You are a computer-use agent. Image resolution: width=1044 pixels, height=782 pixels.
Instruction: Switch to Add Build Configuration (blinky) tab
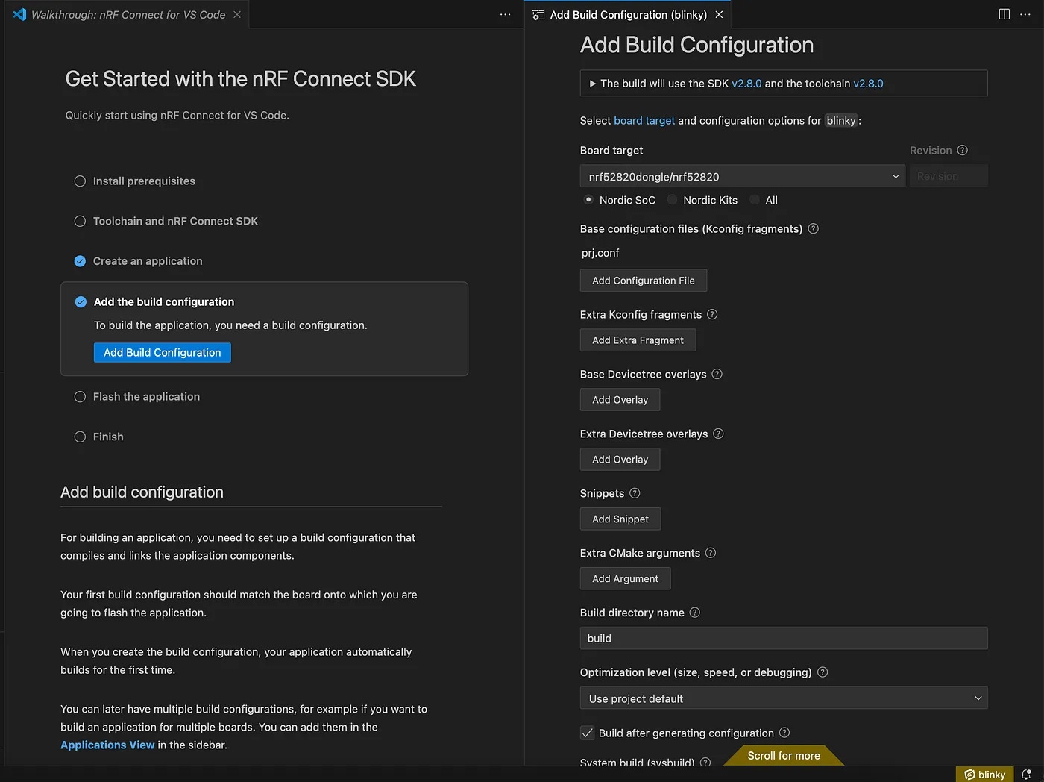[x=628, y=14]
